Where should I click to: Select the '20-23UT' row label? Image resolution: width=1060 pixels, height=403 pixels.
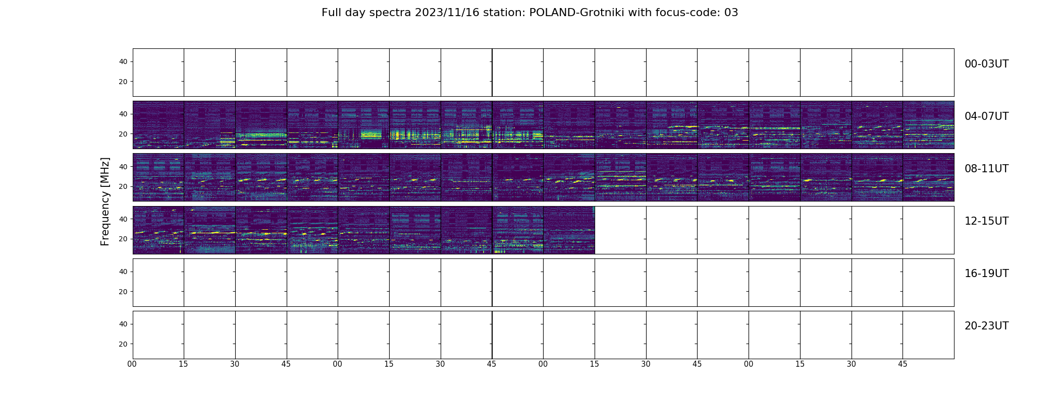click(x=986, y=326)
